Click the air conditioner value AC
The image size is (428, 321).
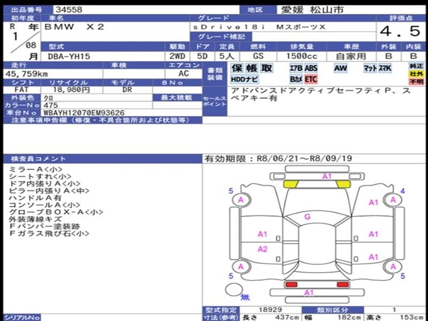[x=184, y=73]
